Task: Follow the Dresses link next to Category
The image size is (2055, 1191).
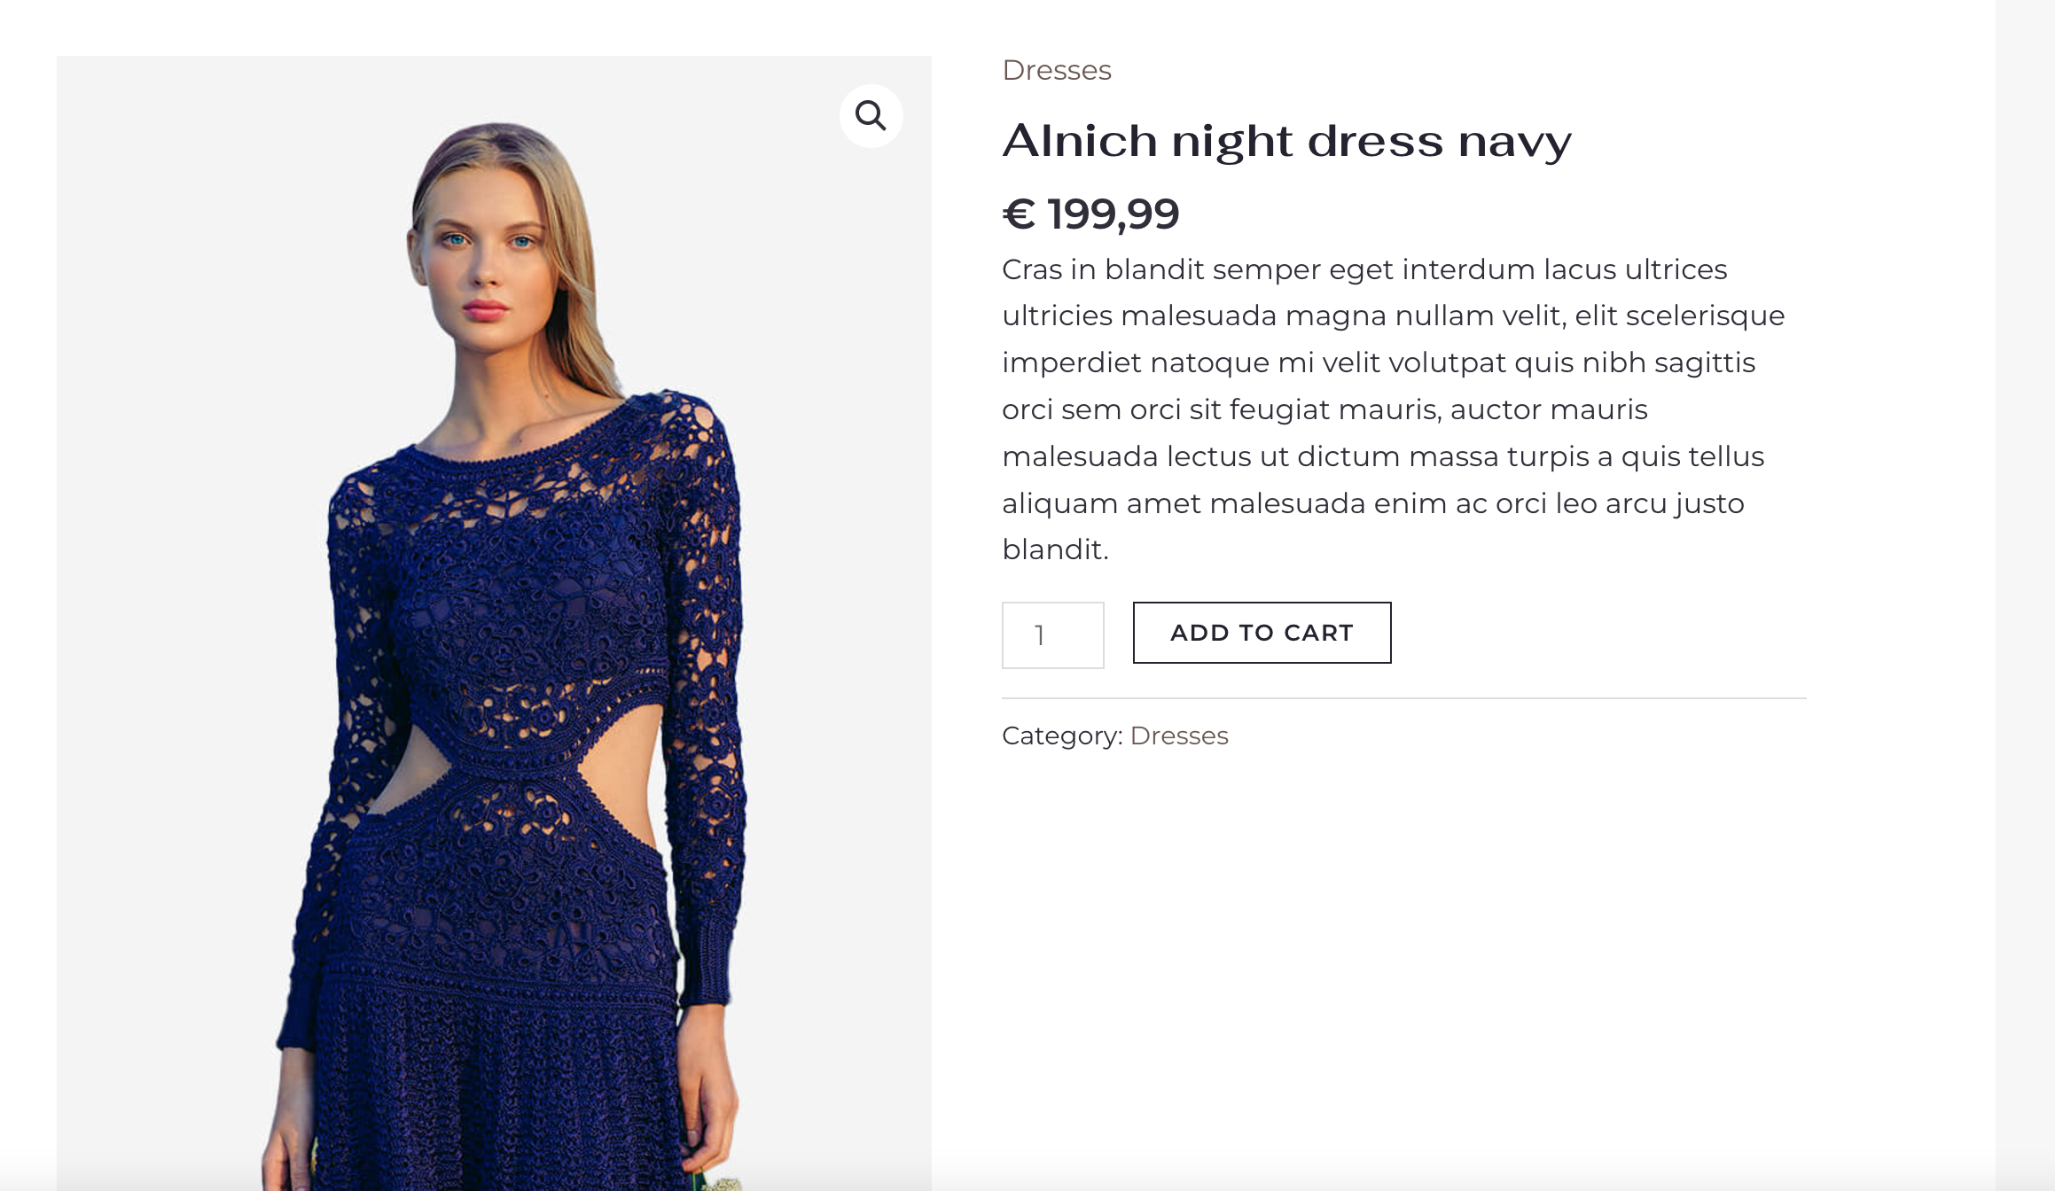Action: tap(1178, 736)
